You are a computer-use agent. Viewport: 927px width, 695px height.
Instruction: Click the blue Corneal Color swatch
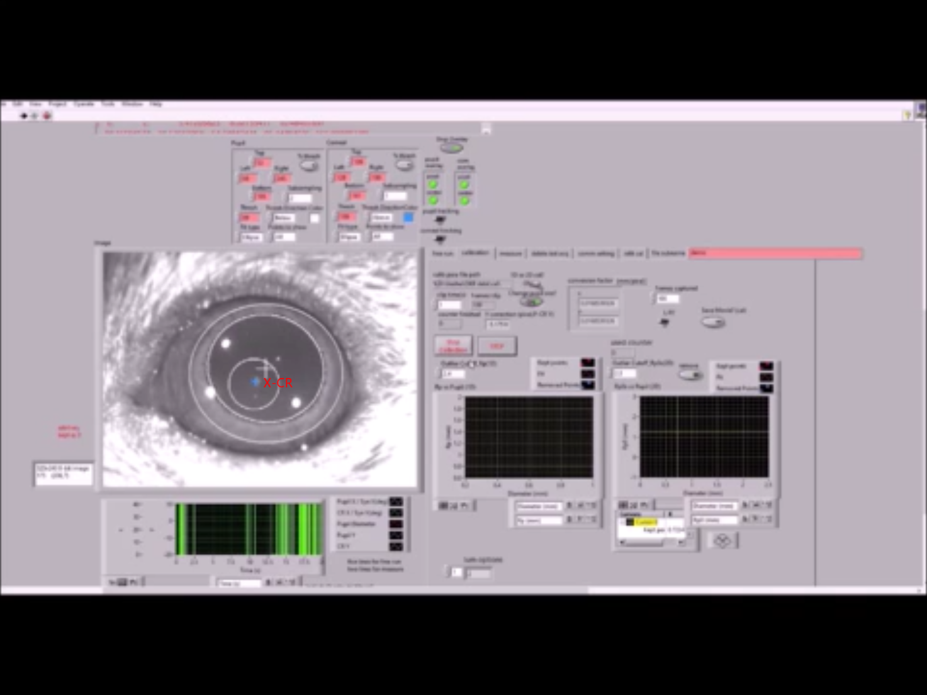(408, 218)
